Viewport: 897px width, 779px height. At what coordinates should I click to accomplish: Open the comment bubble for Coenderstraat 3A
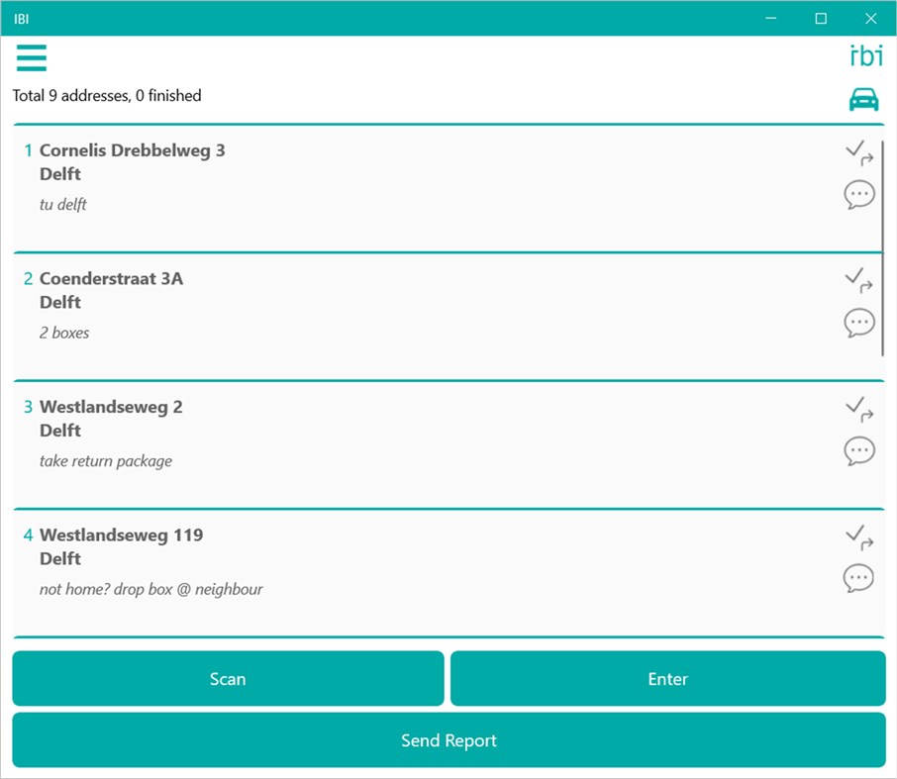858,322
